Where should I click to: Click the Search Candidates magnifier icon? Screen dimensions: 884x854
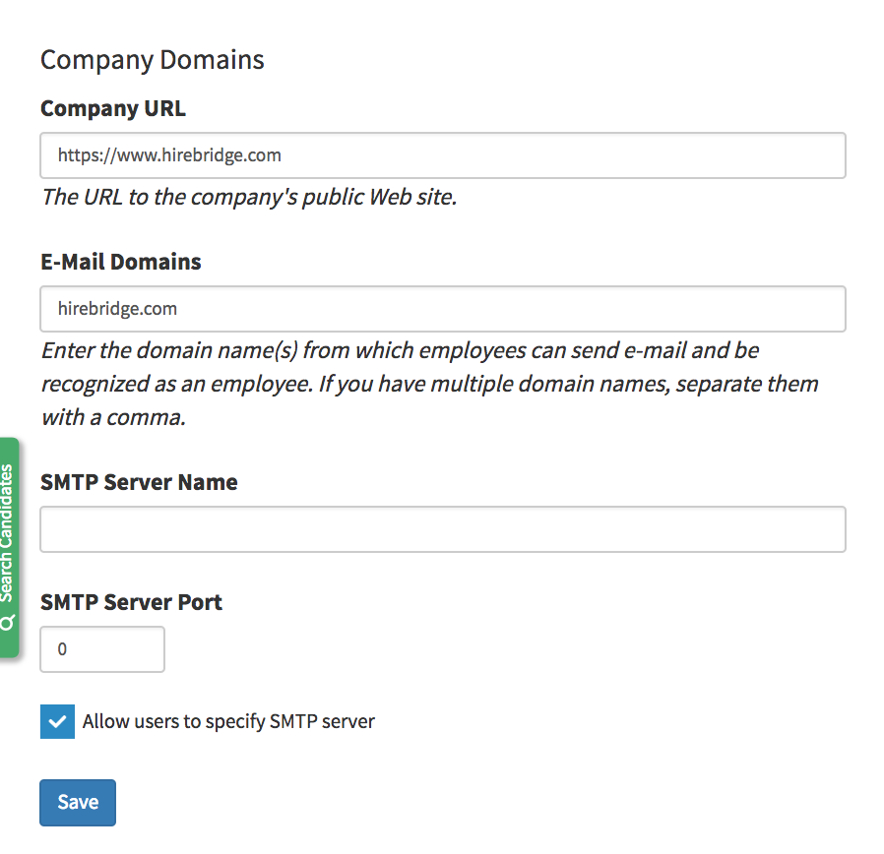coord(8,624)
